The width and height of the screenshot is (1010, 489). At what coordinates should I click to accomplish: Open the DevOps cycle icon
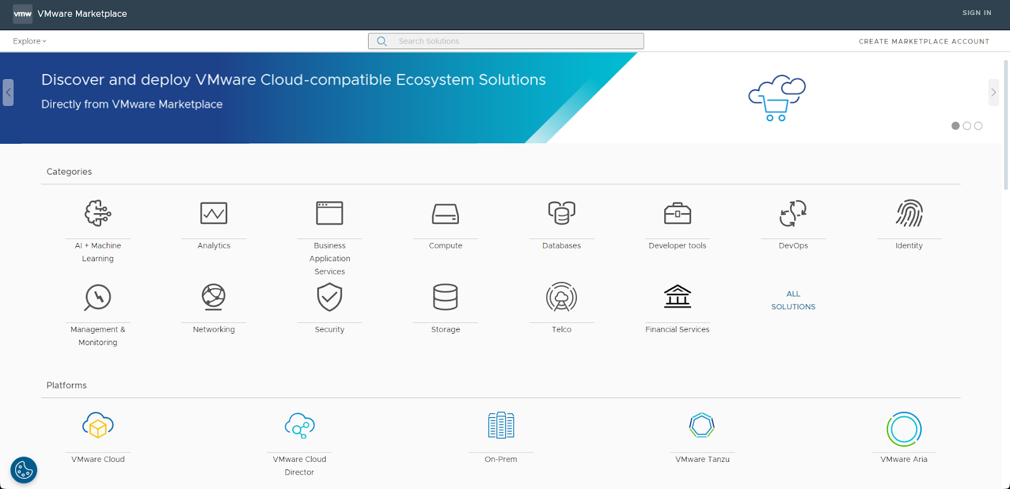pos(793,213)
